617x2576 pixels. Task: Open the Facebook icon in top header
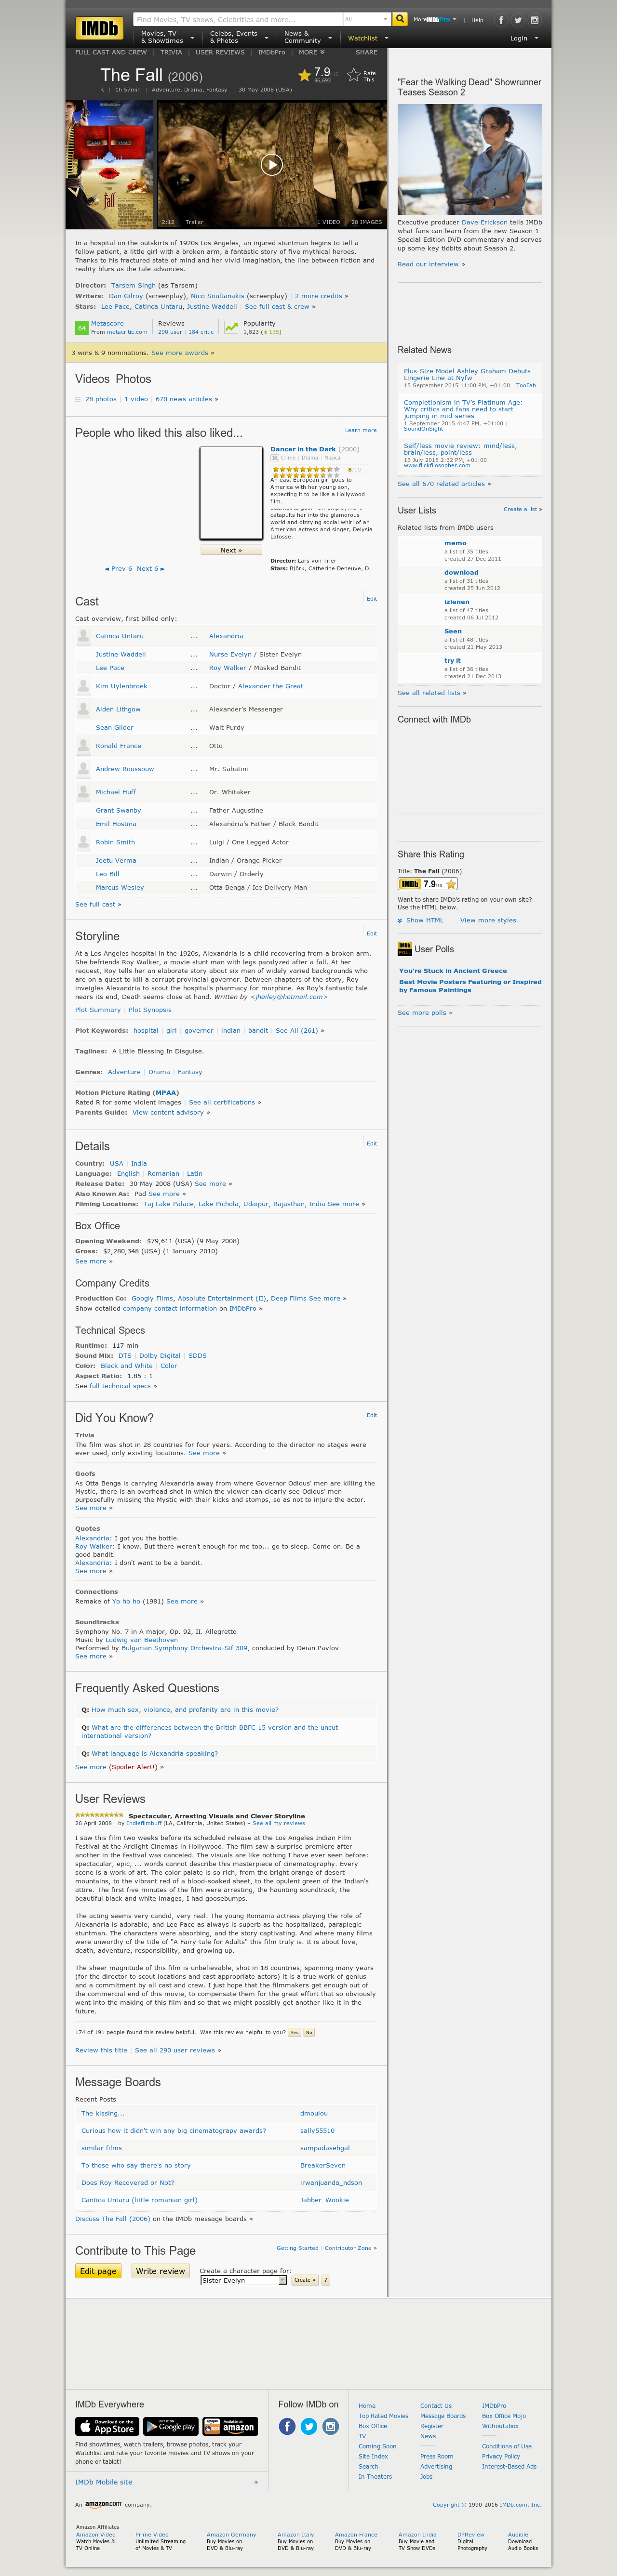501,20
